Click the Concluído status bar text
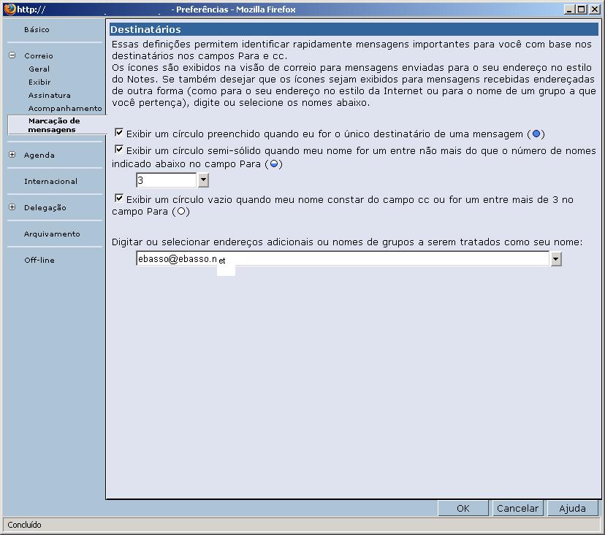 24,525
